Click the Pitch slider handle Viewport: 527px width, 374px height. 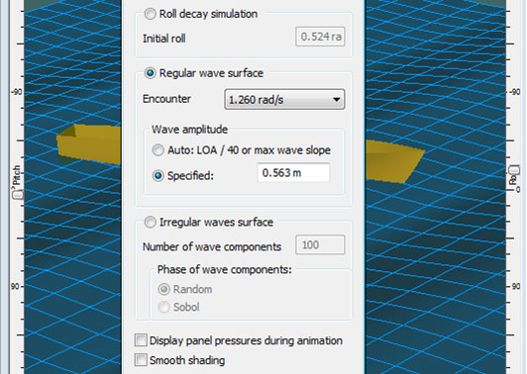[18, 195]
